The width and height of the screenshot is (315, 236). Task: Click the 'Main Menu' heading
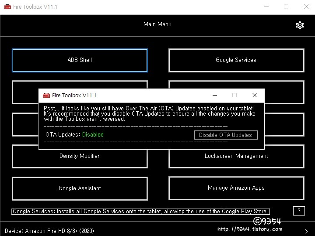(157, 24)
